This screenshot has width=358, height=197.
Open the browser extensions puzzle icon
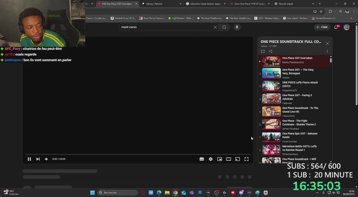(x=330, y=11)
